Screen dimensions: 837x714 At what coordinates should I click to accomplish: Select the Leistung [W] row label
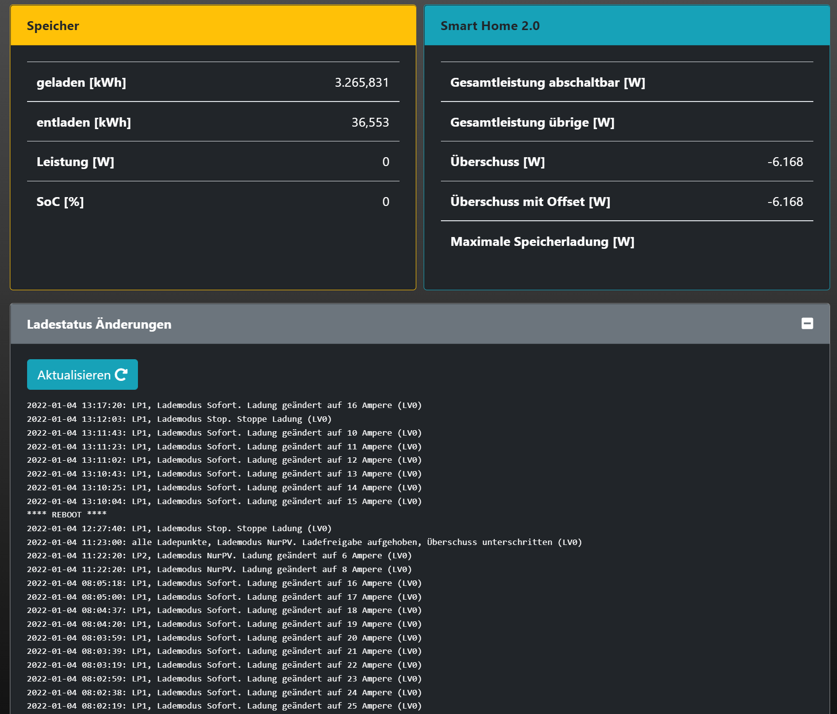tap(75, 162)
